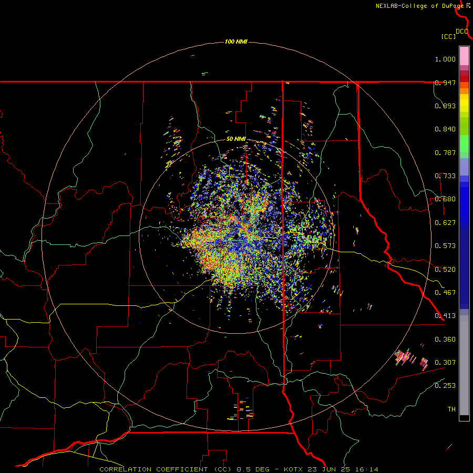Select the 0.947 scale label
The width and height of the screenshot is (473, 473).
(445, 83)
